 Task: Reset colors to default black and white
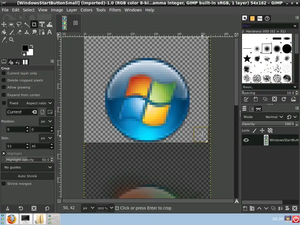click(x=23, y=54)
